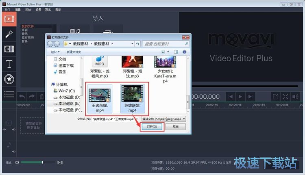
Task: Click the search magnifier in dialog
Action: point(187,44)
